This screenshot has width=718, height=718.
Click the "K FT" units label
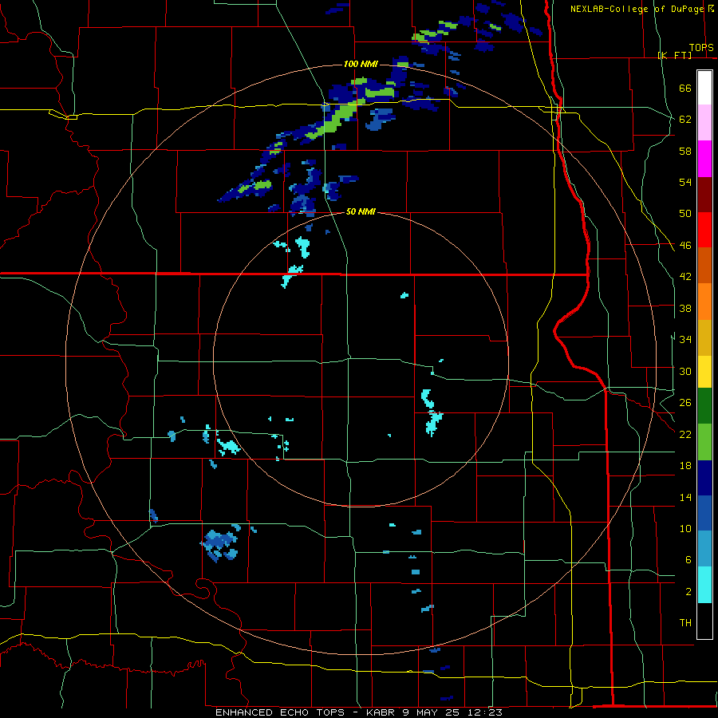pos(675,55)
